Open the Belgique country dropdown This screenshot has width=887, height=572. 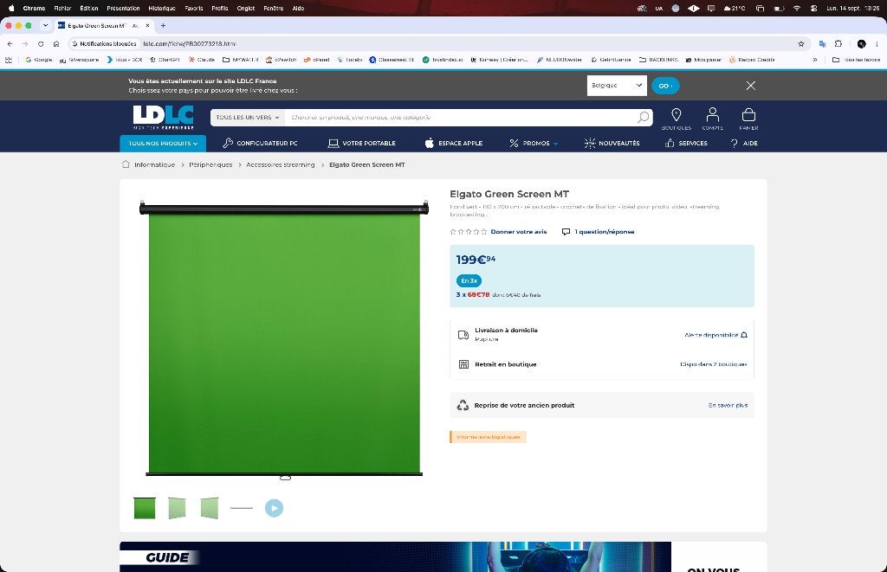pyautogui.click(x=617, y=86)
